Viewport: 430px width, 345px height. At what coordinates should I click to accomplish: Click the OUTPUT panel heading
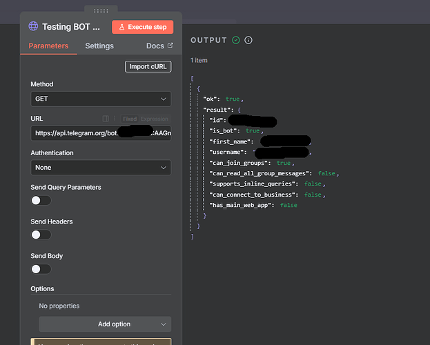(208, 40)
